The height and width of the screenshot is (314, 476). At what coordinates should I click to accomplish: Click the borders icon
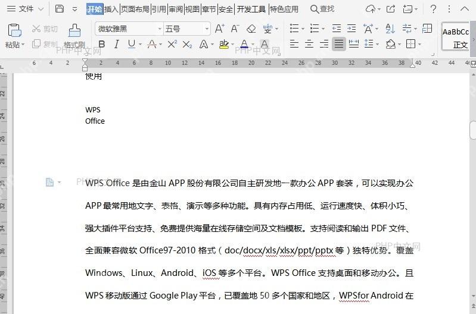[x=410, y=44]
